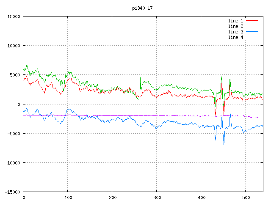This screenshot has width=271, height=203.
Task: Click the blue line 3 legend sample
Action: point(252,32)
